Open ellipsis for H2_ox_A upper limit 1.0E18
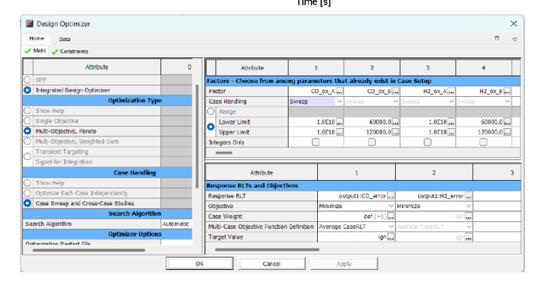 451,132
